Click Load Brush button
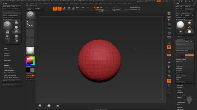This screenshot has height=110, width=197. click(x=7, y=6)
